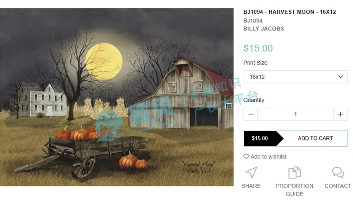Click the black $15.00 price tag
Viewport: 353px width, 200px height.
(x=261, y=138)
